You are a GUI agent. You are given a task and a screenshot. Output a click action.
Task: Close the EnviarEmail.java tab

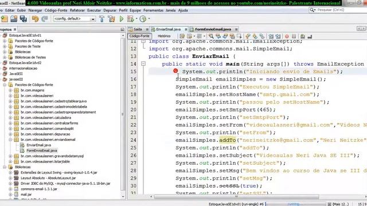coord(186,29)
